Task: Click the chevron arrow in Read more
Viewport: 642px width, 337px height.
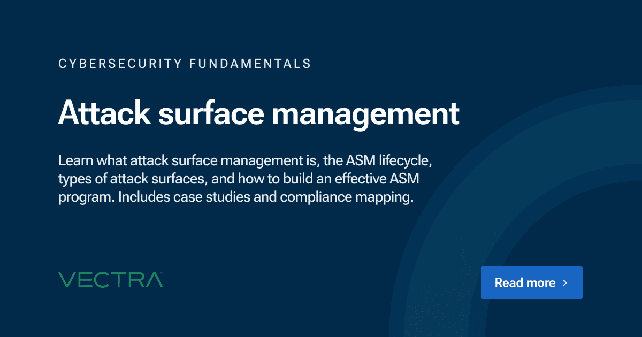Action: [565, 282]
